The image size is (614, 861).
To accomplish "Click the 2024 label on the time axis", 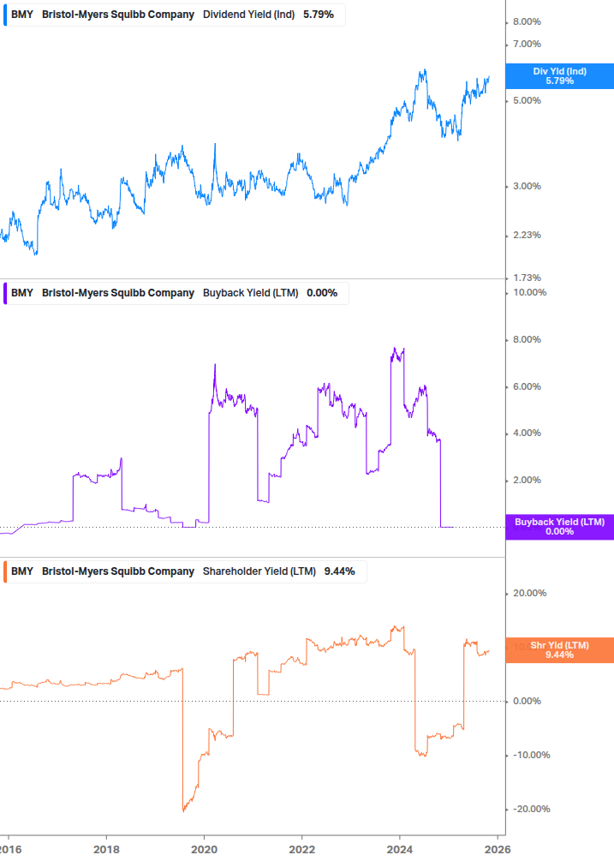I will 399,850.
